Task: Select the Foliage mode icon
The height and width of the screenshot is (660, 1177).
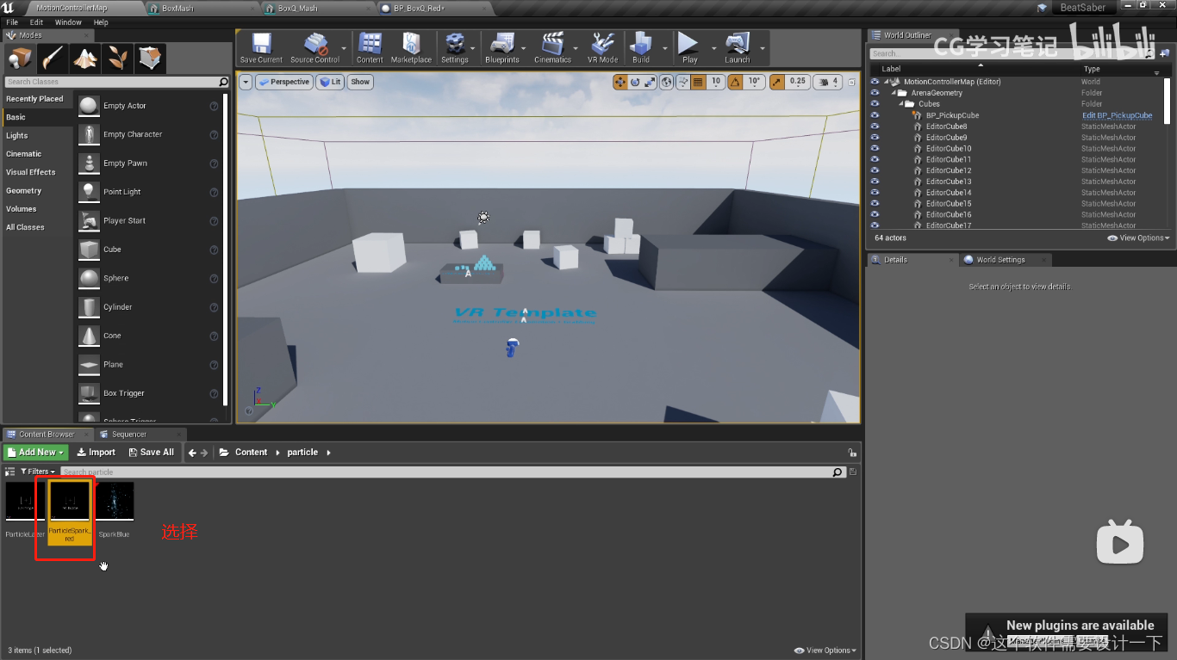Action: pos(117,59)
